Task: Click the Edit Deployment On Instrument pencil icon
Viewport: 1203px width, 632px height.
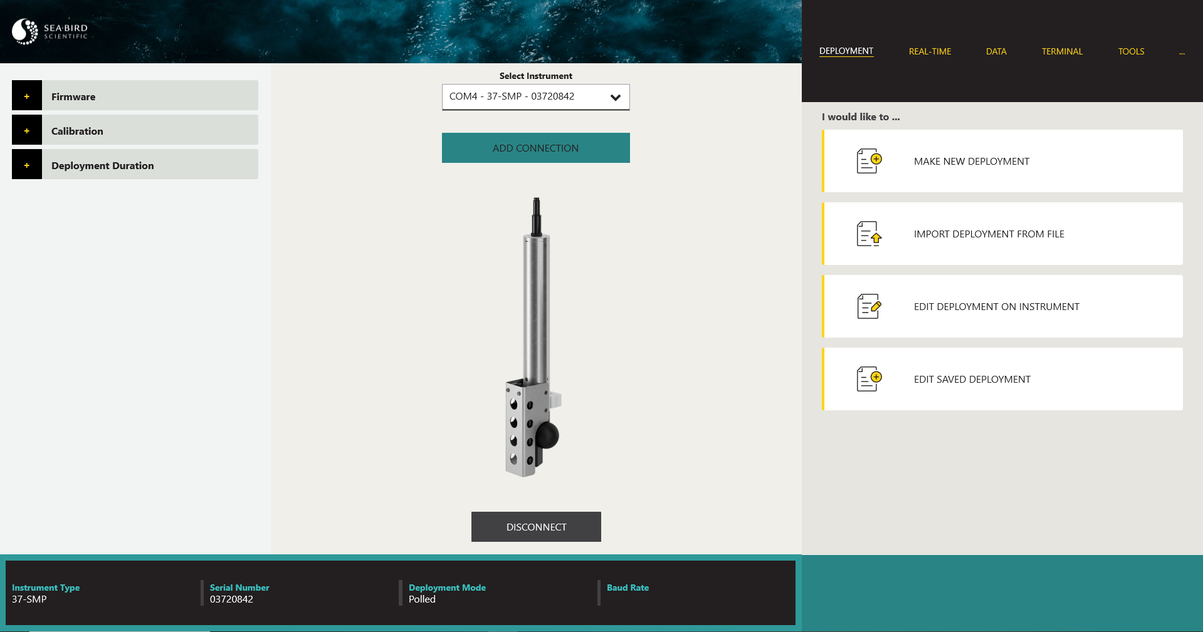Action: [x=869, y=306]
